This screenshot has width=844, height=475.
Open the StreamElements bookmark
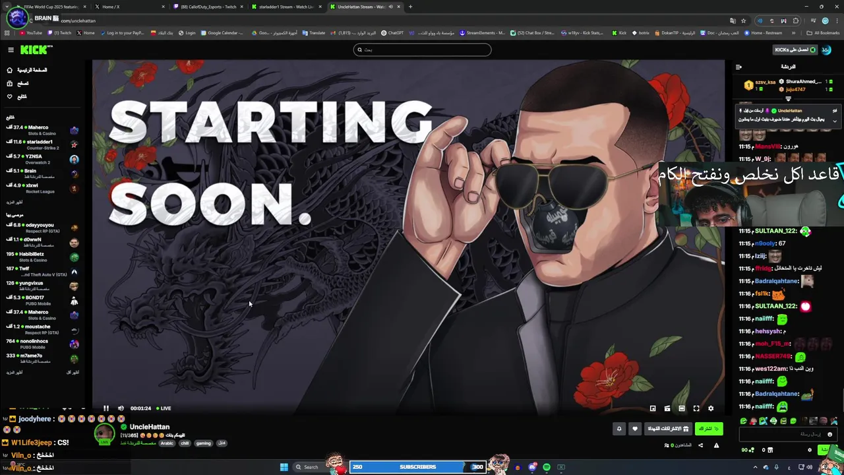(482, 33)
